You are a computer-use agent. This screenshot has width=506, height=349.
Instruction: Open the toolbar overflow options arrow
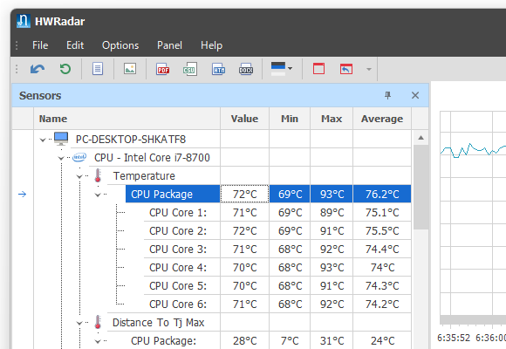369,69
